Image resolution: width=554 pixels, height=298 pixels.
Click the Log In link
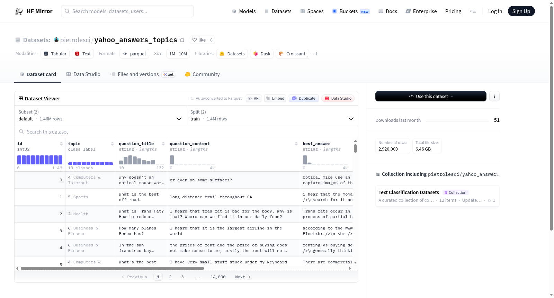click(495, 11)
